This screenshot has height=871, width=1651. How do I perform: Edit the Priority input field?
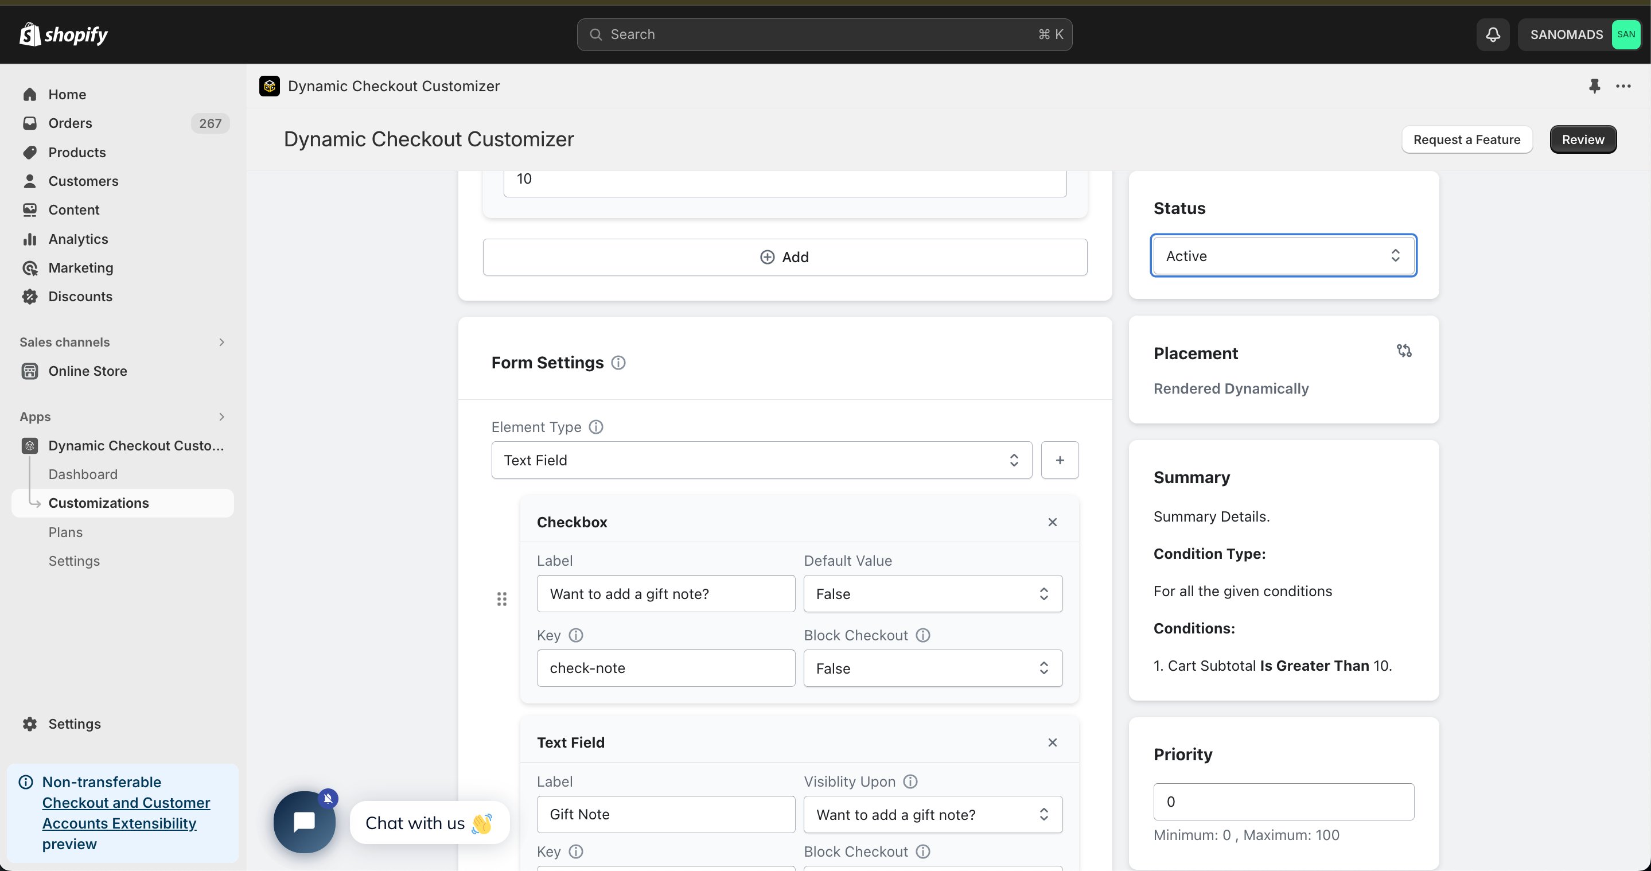tap(1283, 802)
